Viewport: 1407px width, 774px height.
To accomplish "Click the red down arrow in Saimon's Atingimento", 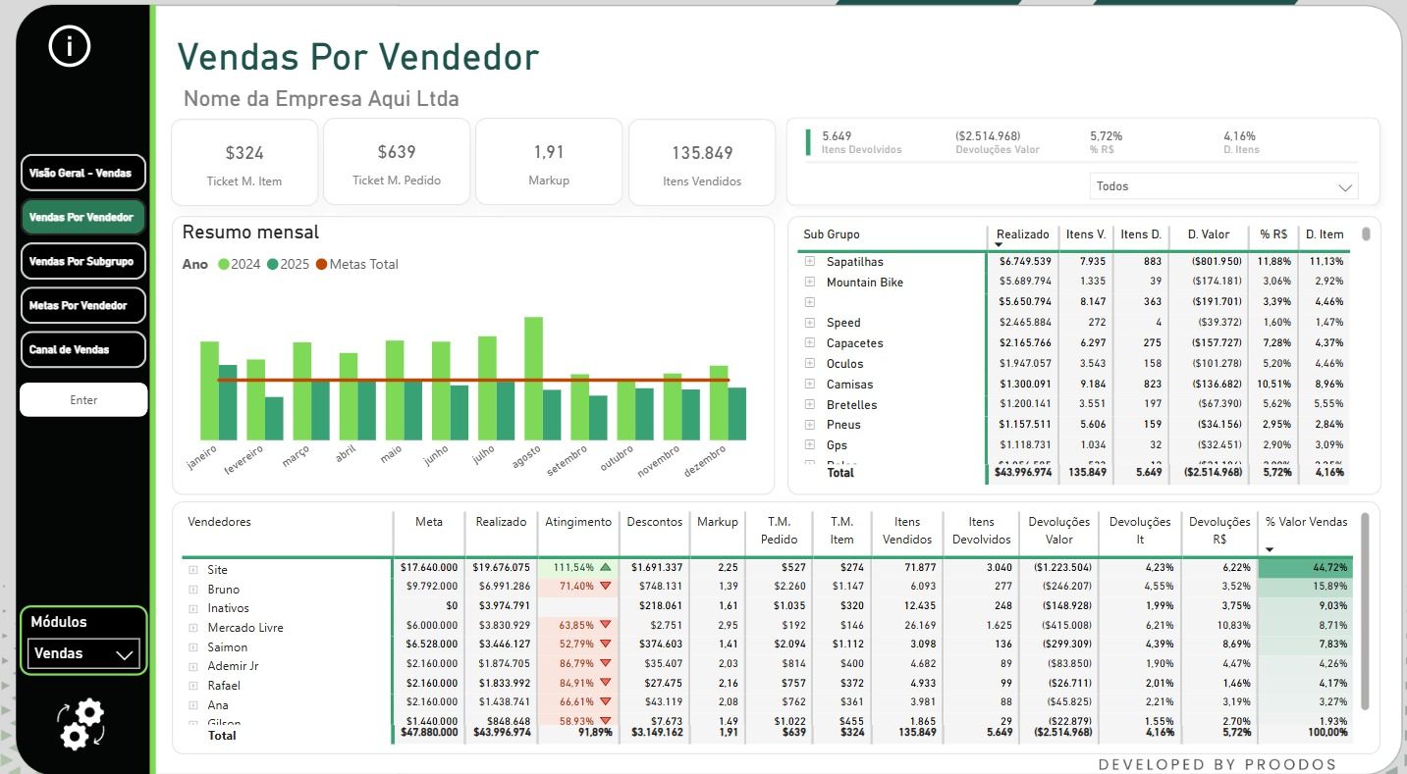I will coord(606,645).
